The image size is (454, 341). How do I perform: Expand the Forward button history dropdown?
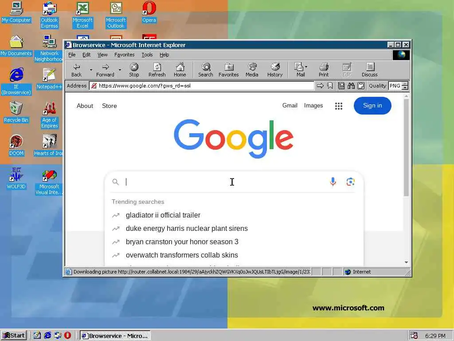pos(120,70)
